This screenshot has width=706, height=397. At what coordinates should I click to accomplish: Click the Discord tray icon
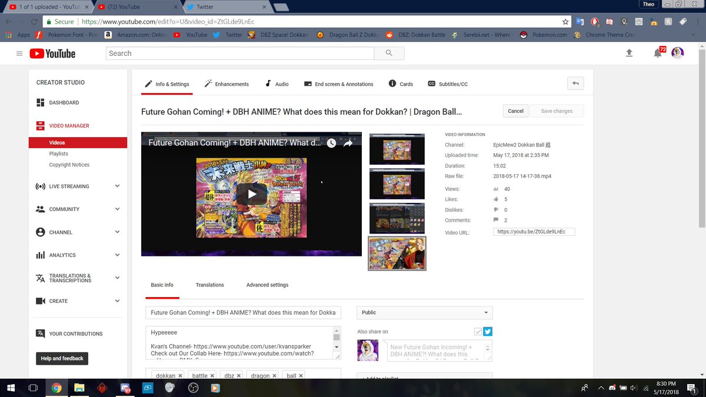[612, 388]
